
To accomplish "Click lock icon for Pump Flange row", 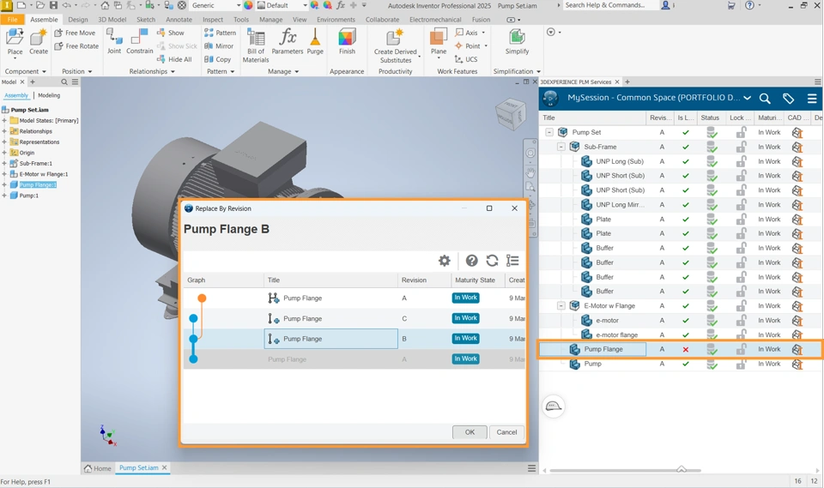I will [741, 349].
